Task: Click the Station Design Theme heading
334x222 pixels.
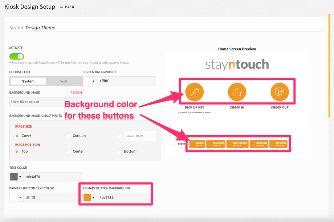Action: point(32,28)
